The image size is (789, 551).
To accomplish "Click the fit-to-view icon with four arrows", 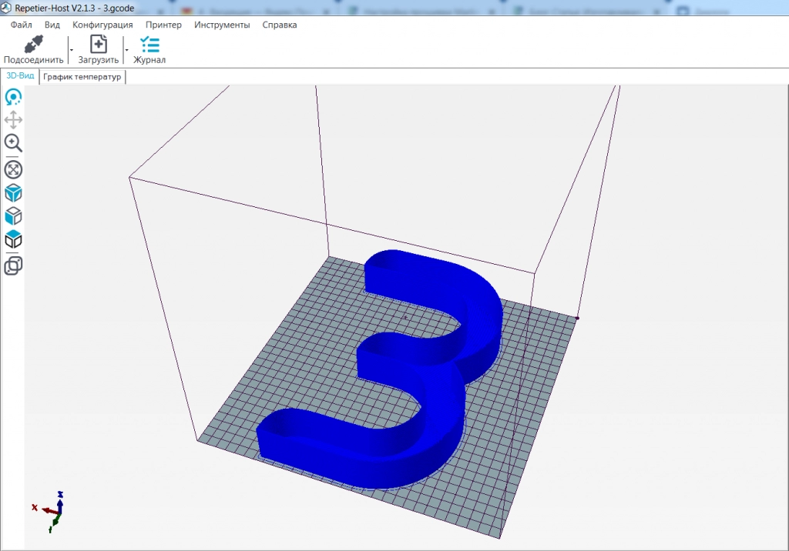I will coord(13,169).
